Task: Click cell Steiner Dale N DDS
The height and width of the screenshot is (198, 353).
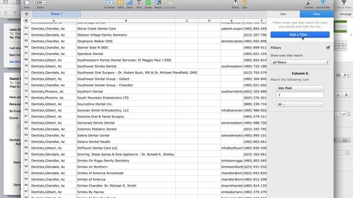Action: [x=126, y=47]
